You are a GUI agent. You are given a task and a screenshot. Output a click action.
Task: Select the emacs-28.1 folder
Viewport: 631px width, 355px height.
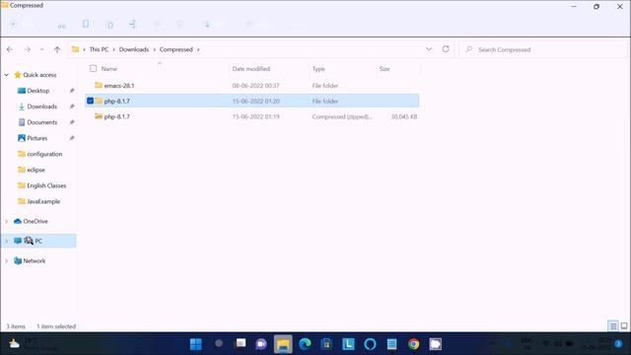tap(119, 86)
